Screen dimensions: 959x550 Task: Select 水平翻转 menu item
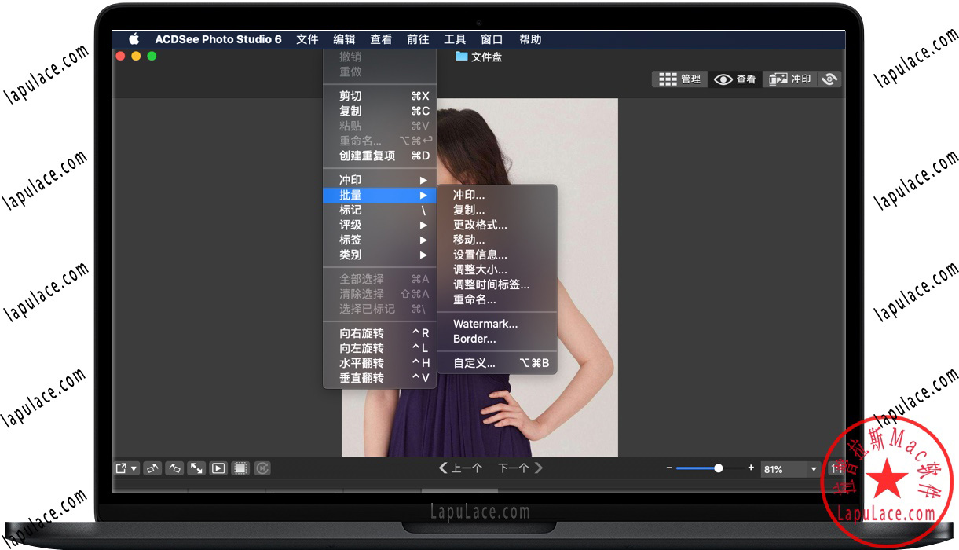pos(379,363)
